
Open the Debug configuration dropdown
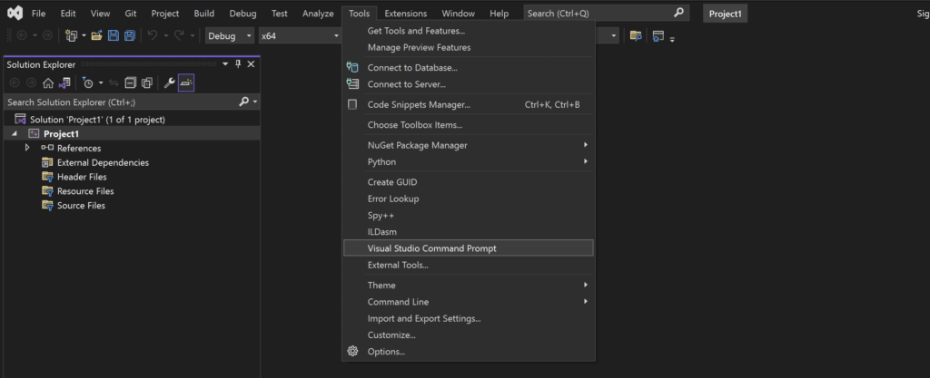point(230,36)
